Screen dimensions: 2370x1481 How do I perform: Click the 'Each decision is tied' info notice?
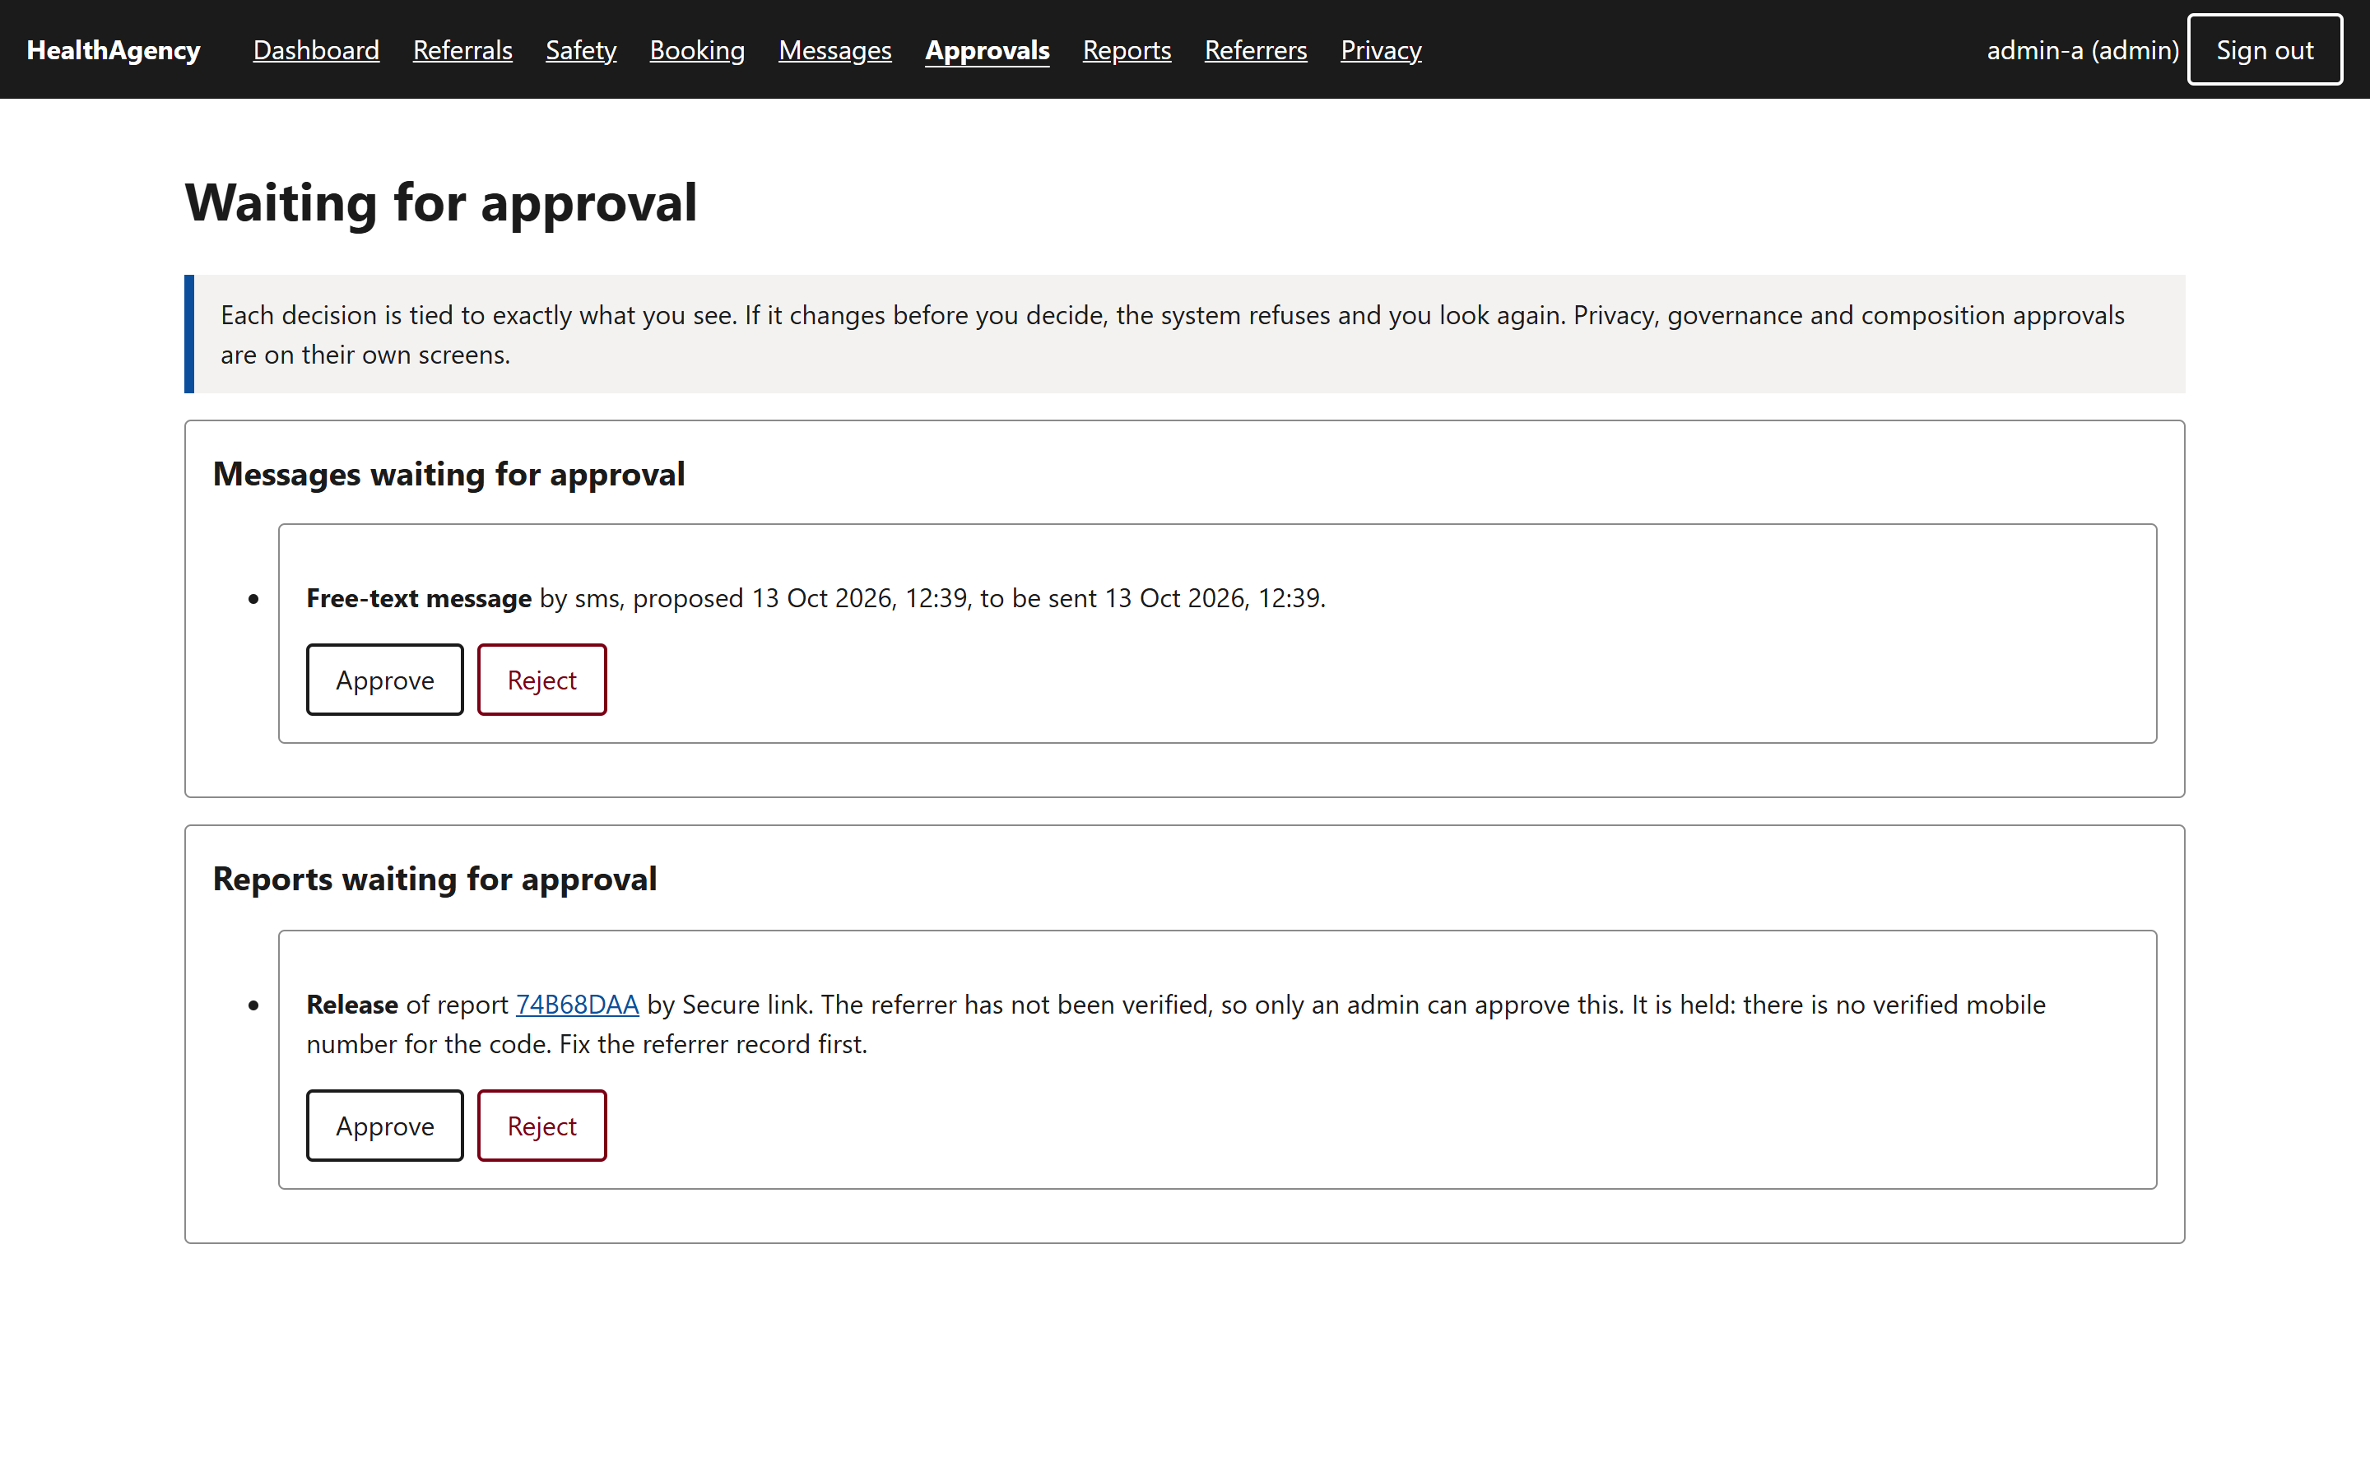click(1184, 334)
